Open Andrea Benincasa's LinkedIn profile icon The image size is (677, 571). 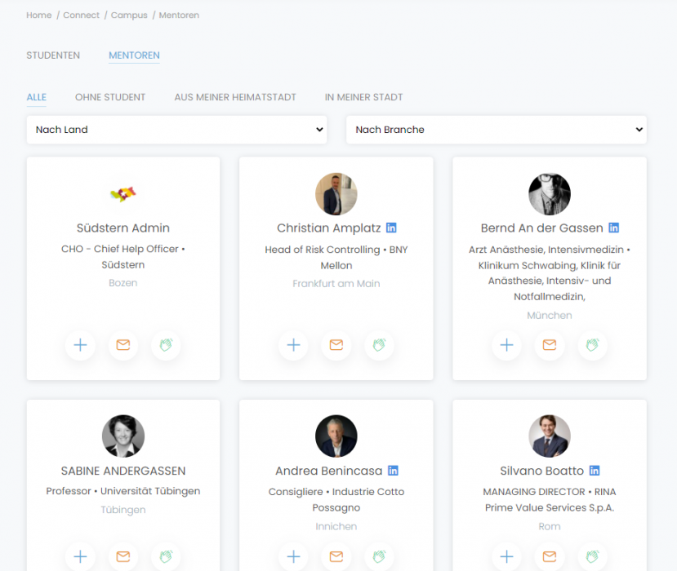pos(393,471)
